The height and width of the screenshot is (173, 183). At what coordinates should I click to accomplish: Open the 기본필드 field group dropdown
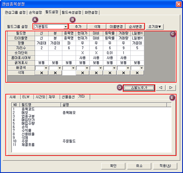65,27
